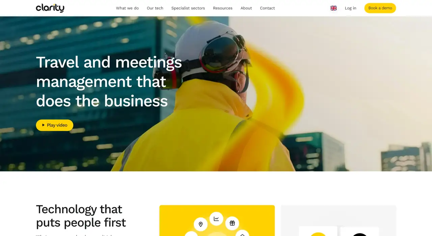
Task: Click the Technology that puts people first heading
Action: pos(81,216)
